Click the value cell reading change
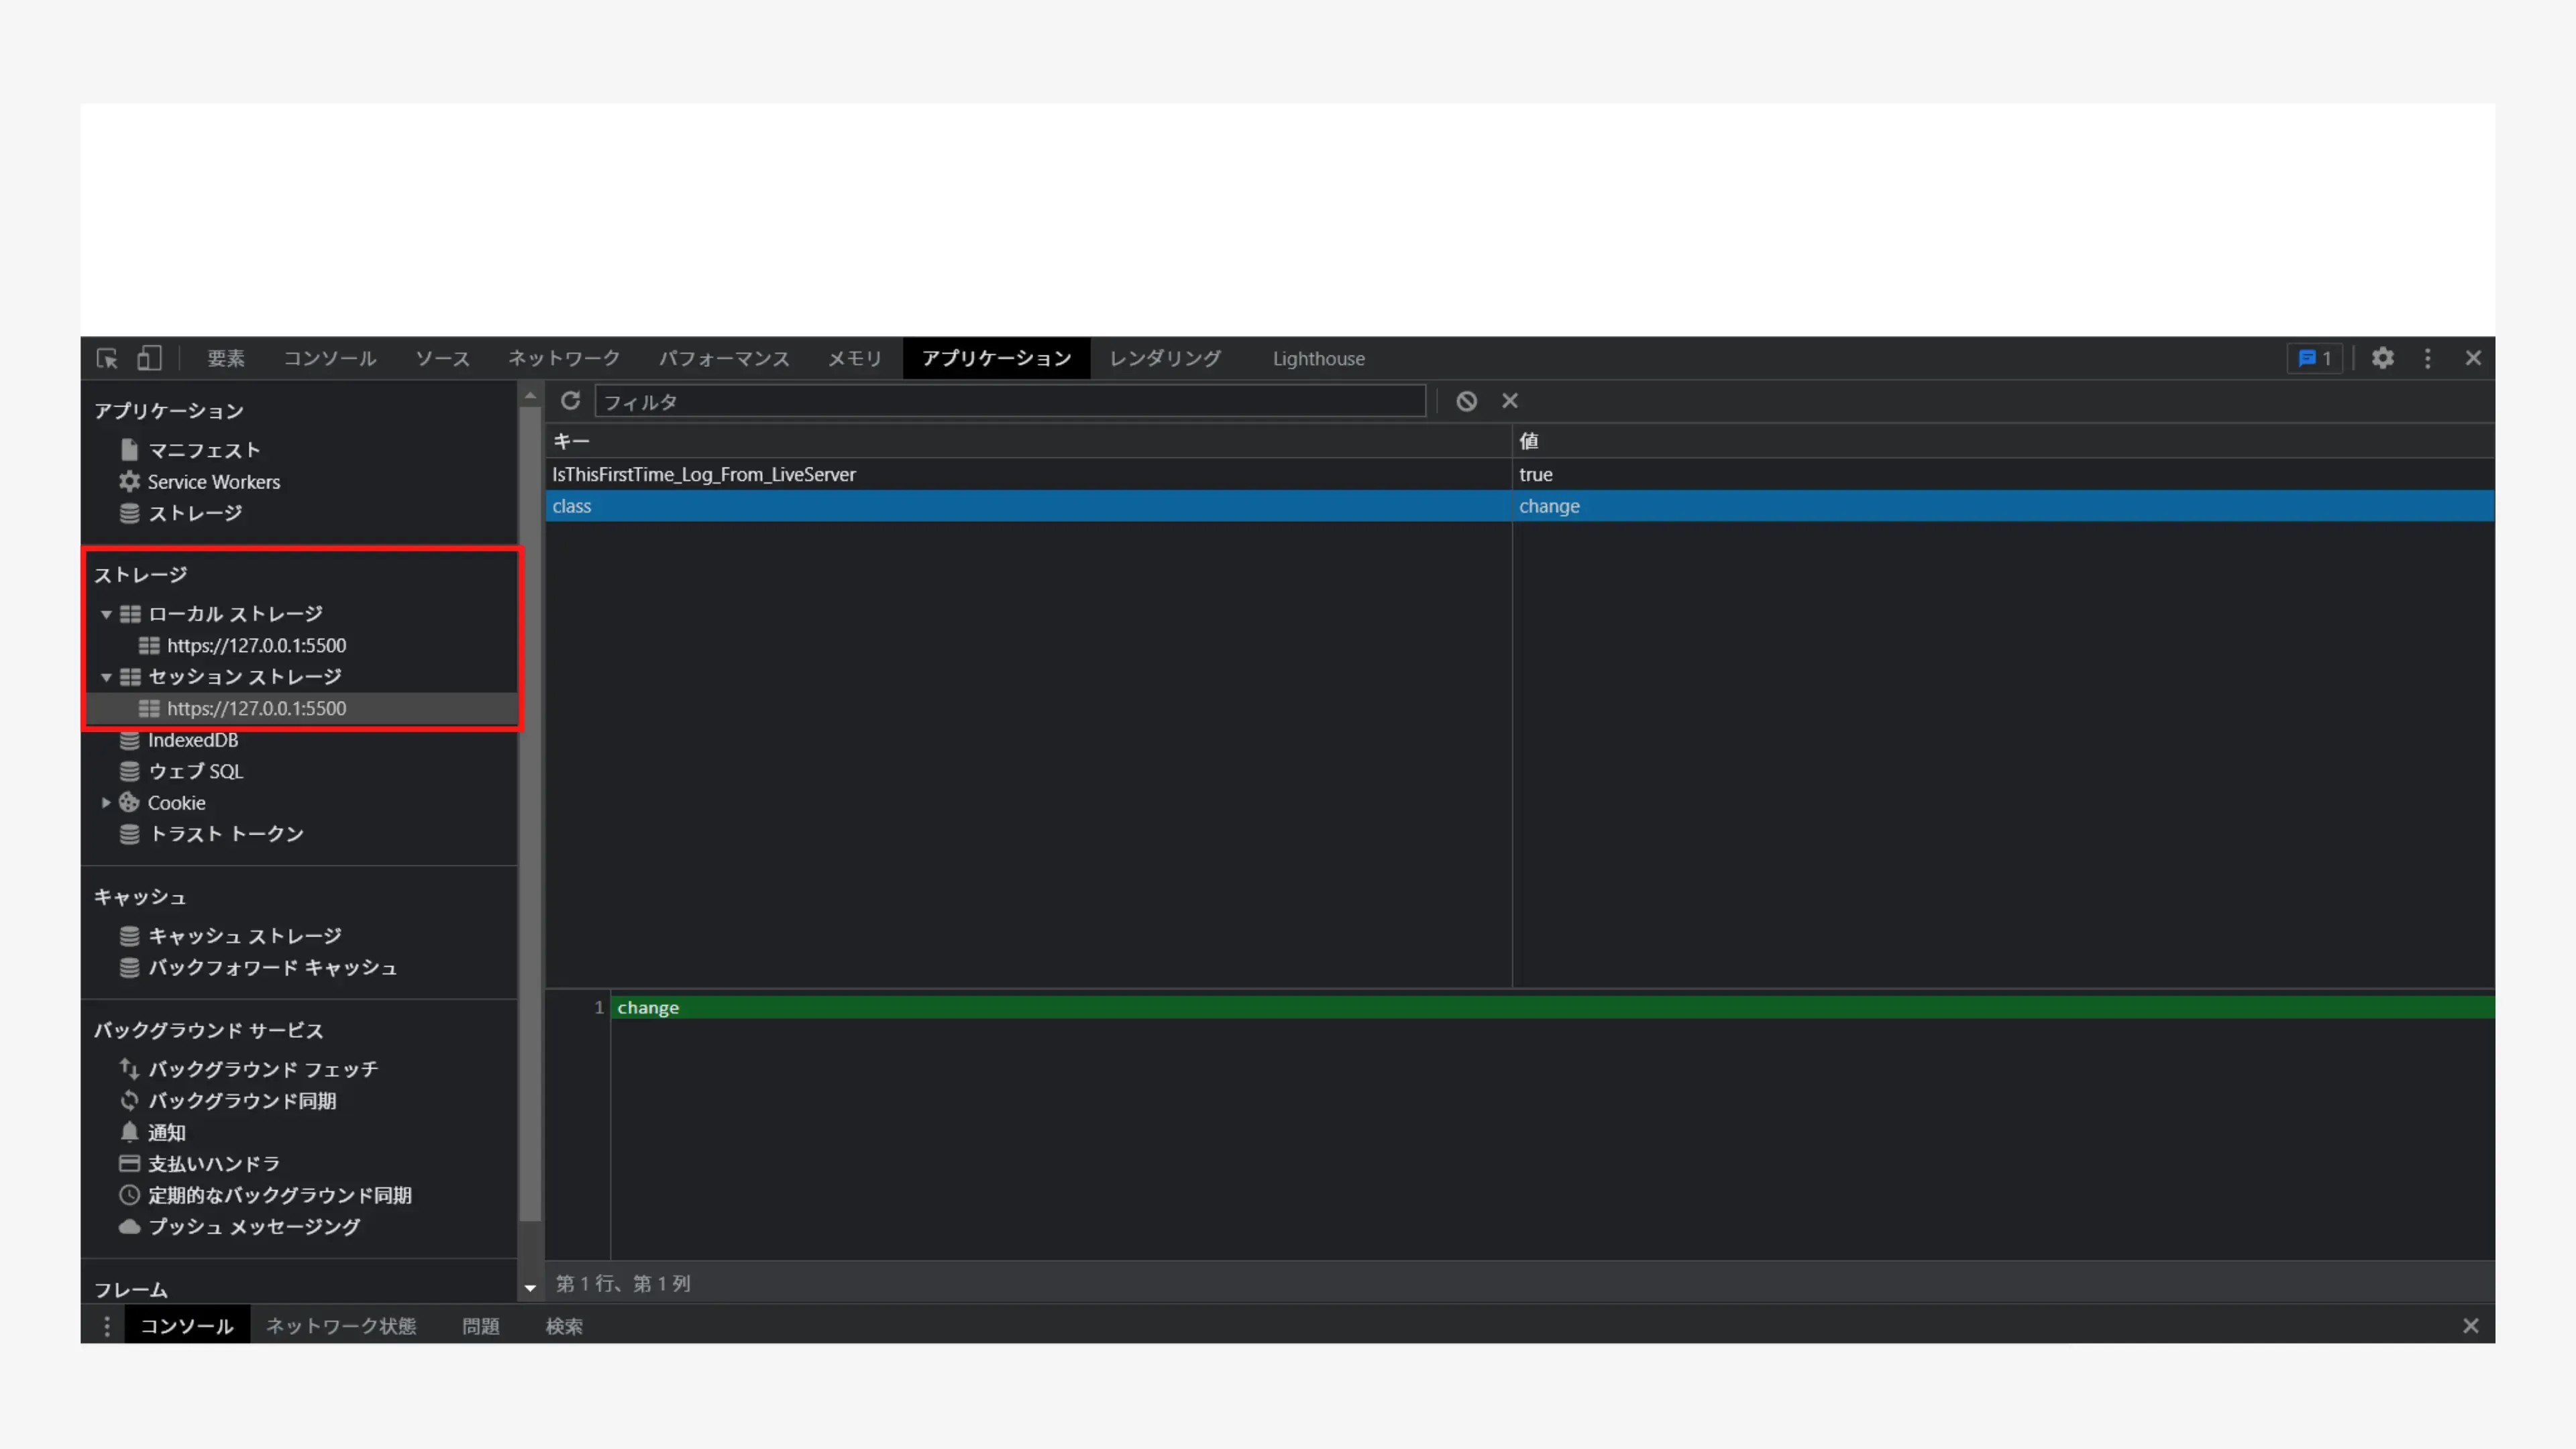 [2003, 506]
